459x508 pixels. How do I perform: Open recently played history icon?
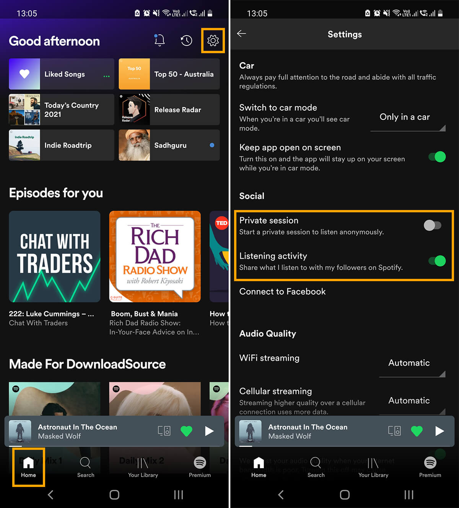click(186, 40)
